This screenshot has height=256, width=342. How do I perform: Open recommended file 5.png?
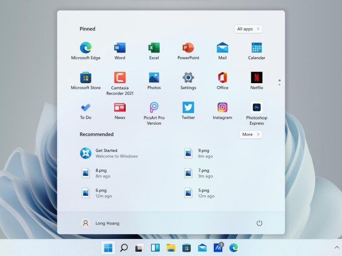199,193
